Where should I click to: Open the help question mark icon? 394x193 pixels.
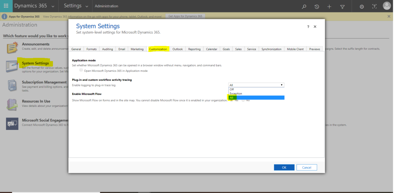click(374, 7)
